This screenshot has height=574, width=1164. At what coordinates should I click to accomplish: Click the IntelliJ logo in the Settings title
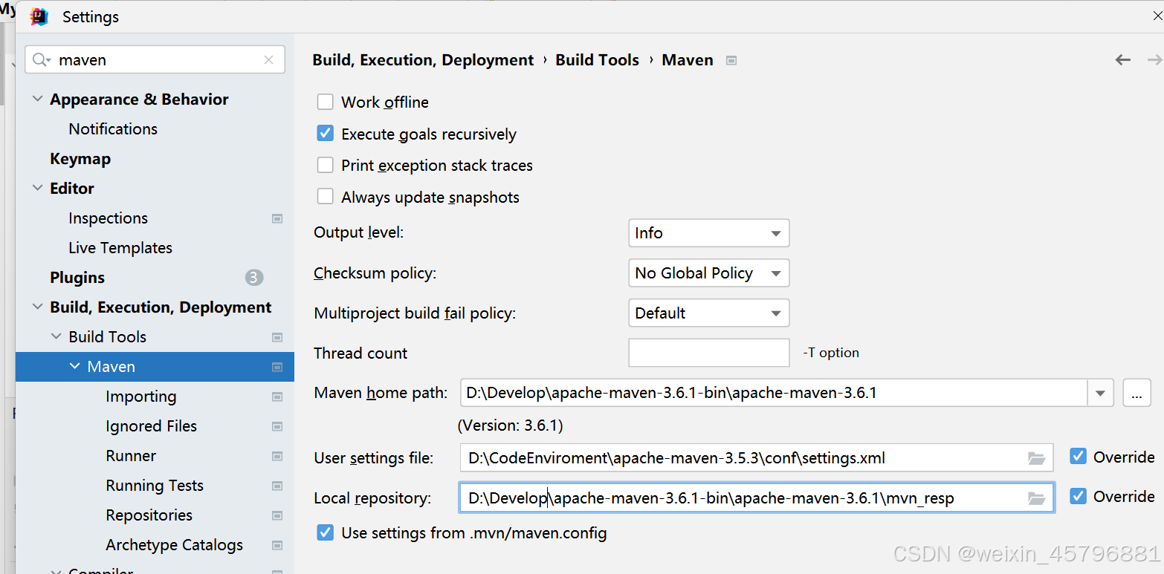[39, 16]
